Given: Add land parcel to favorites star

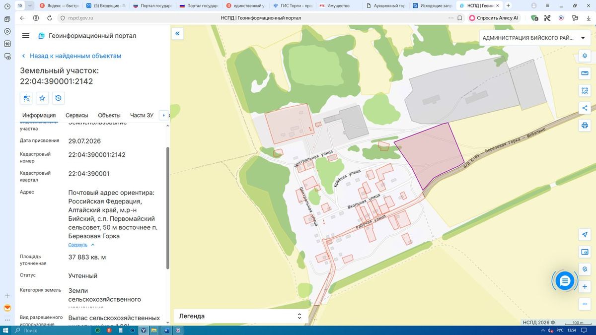Looking at the screenshot, I should (x=42, y=98).
